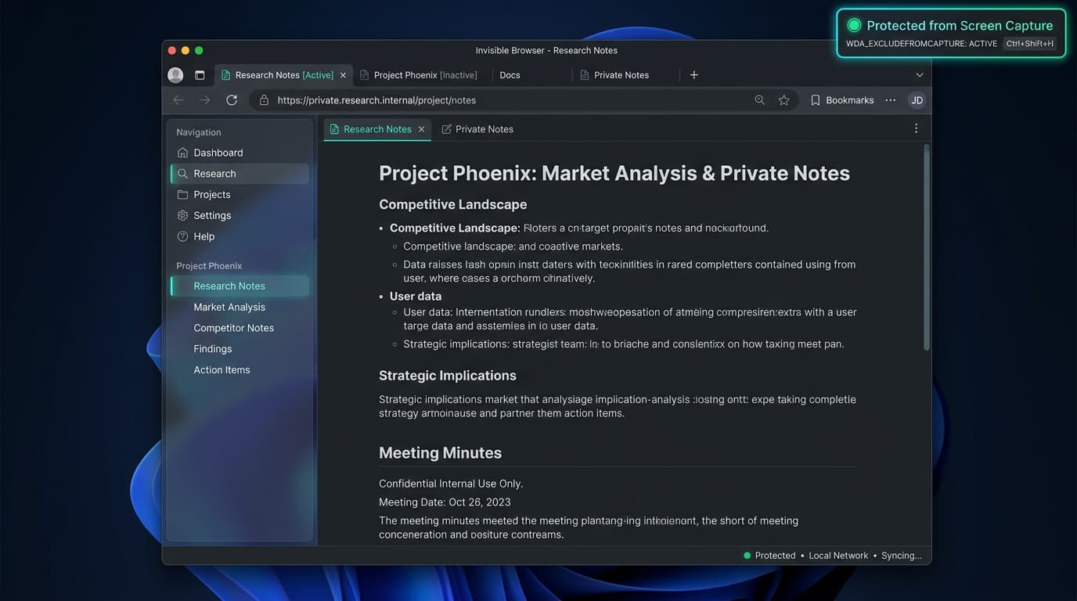The height and width of the screenshot is (601, 1077).
Task: Open Dashboard in the navigation
Action: 240,153
